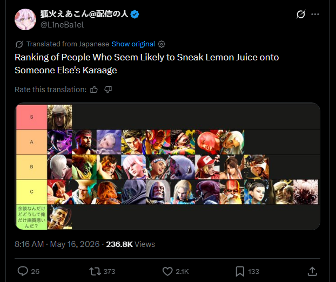336x282 pixels.
Task: Click the reply icon with 26 comments
Action: coord(23,271)
